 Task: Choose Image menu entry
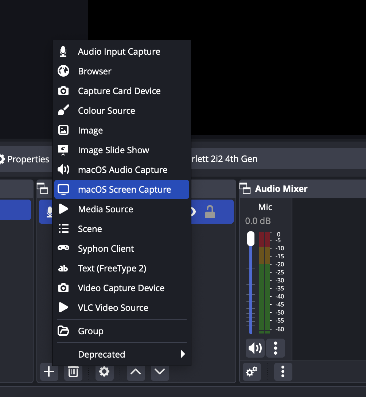pos(122,130)
